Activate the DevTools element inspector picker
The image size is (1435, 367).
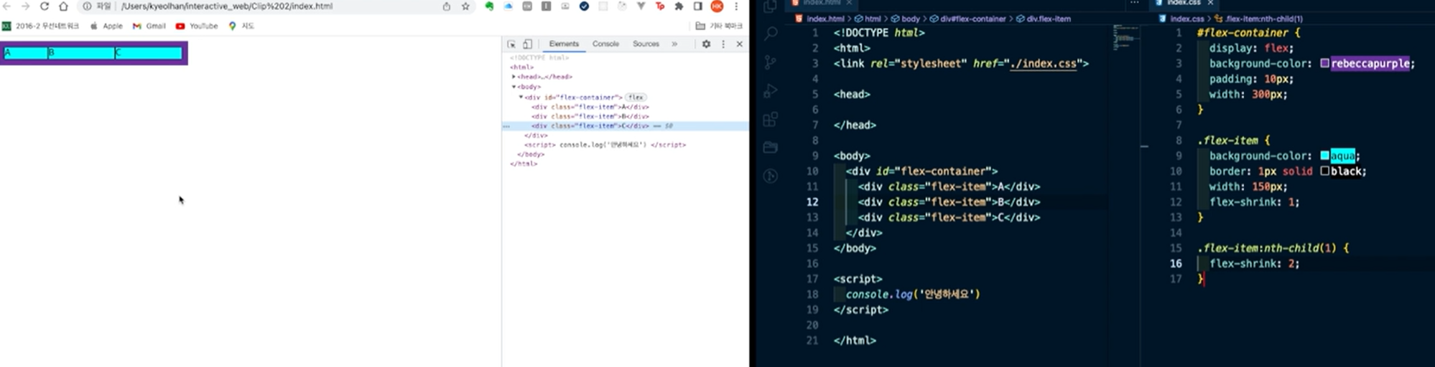click(511, 44)
